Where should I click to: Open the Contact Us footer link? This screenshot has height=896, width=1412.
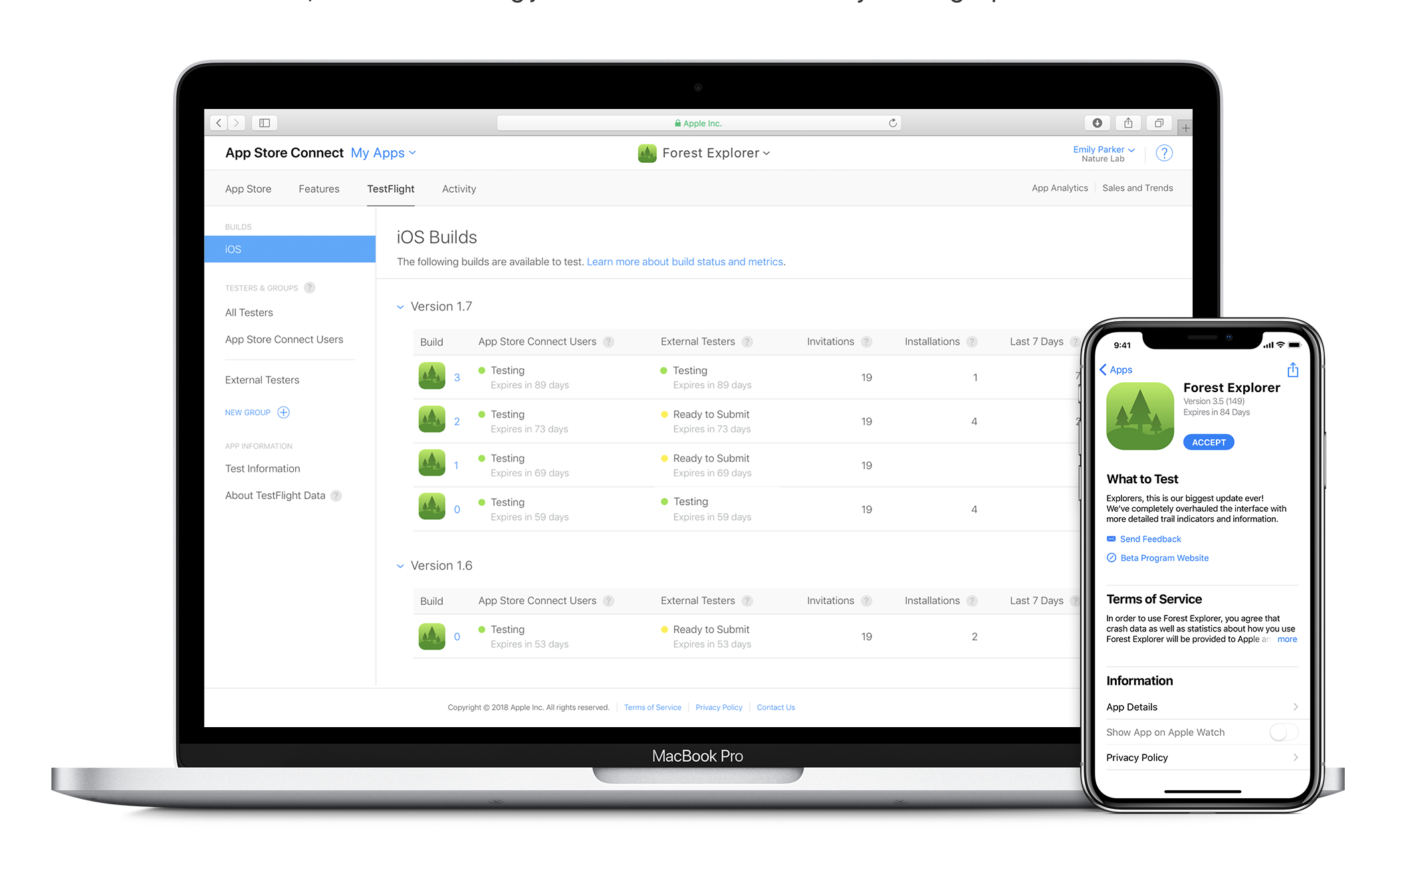(x=775, y=707)
